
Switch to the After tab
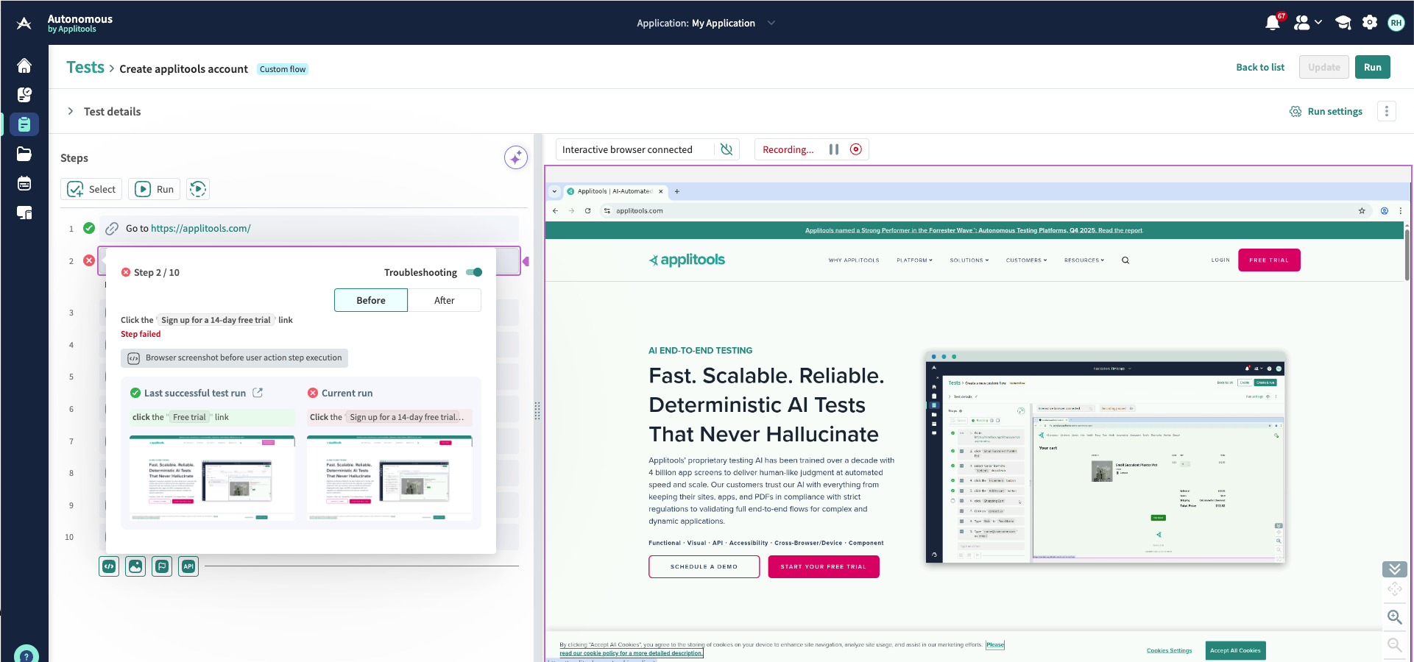pos(444,300)
